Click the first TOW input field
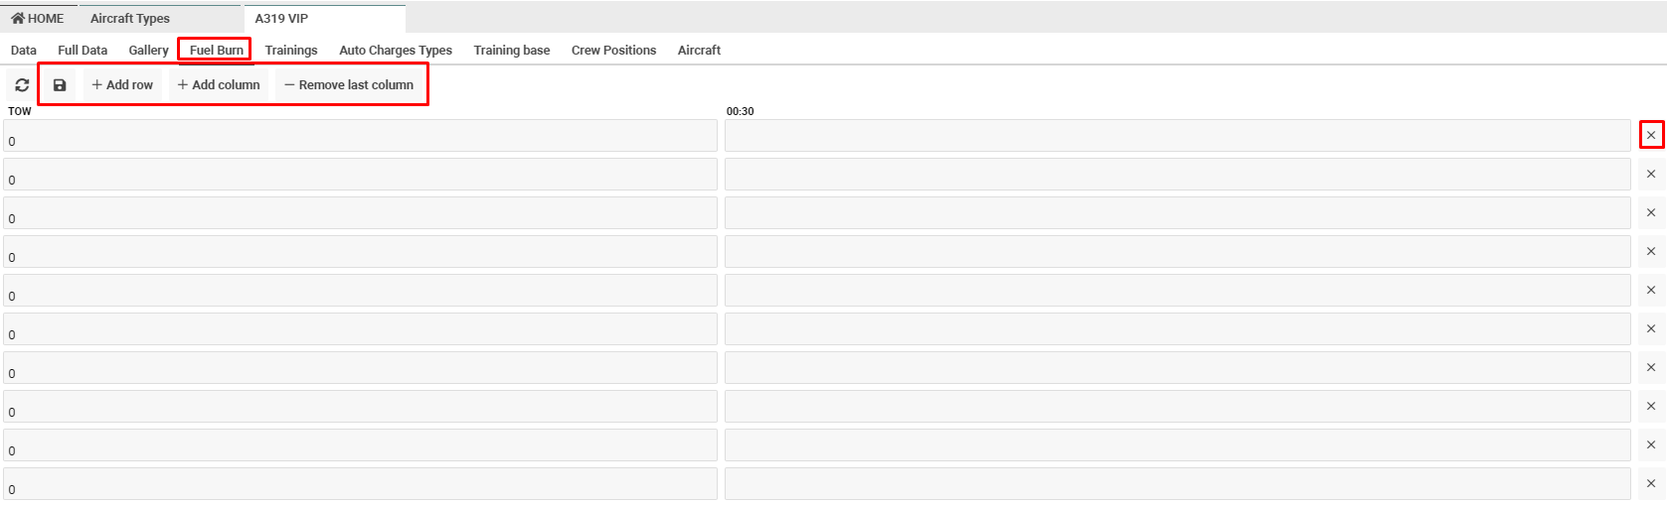The image size is (1667, 505). (x=360, y=137)
